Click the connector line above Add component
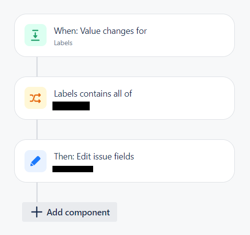 37,192
